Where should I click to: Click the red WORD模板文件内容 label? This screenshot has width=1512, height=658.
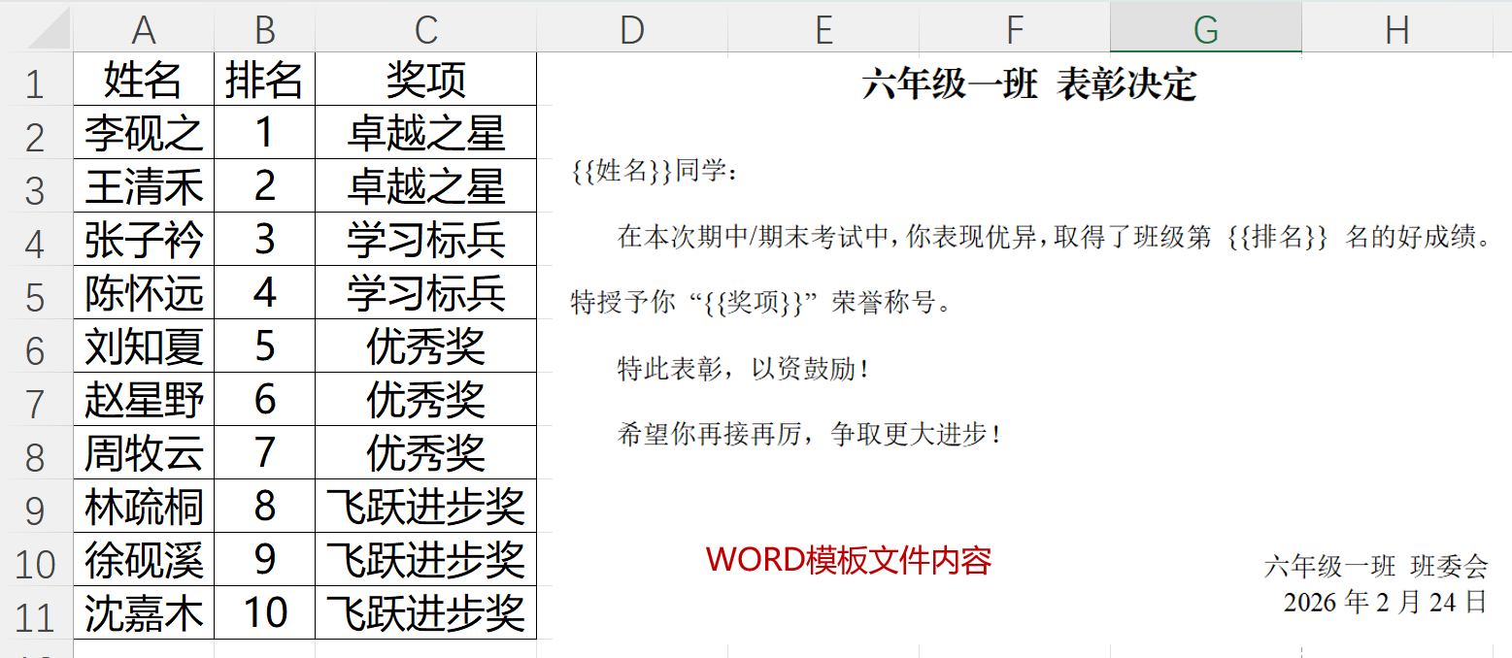(848, 560)
